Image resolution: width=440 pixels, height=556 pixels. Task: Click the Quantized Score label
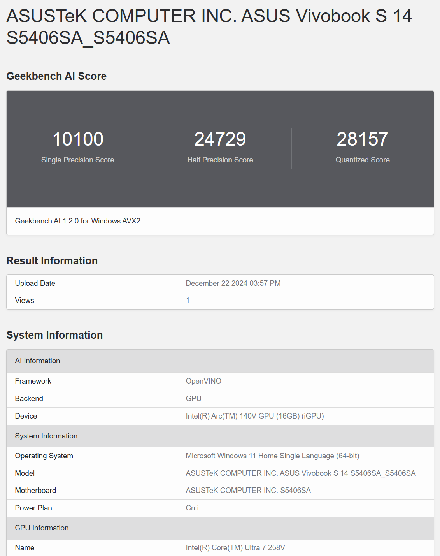pos(363,160)
